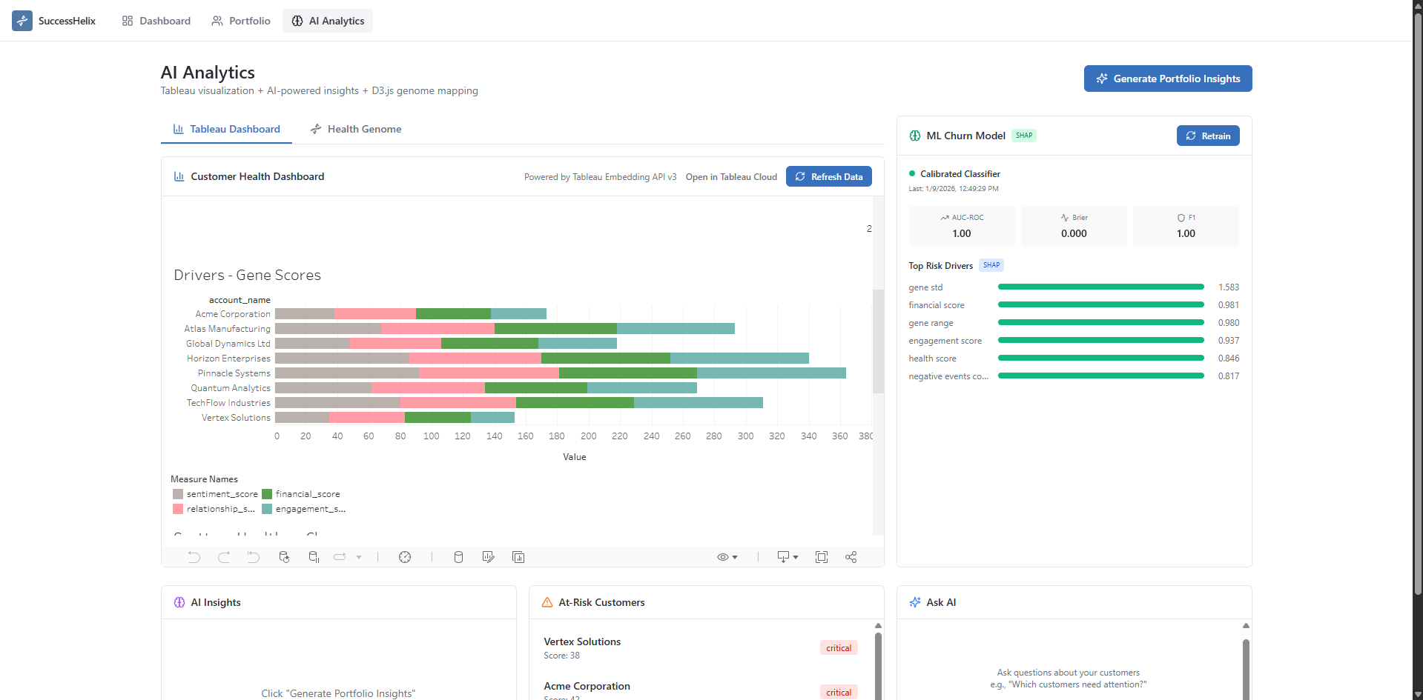Open Tableau data guide gauge icon
The width and height of the screenshot is (1423, 700).
pyautogui.click(x=405, y=557)
